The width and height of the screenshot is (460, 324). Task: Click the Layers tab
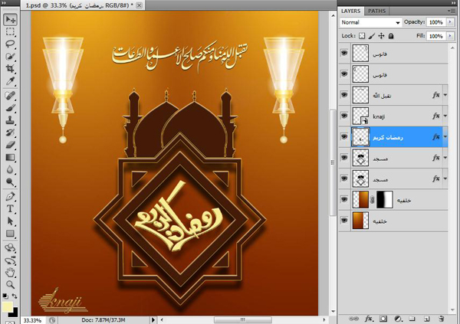(350, 11)
